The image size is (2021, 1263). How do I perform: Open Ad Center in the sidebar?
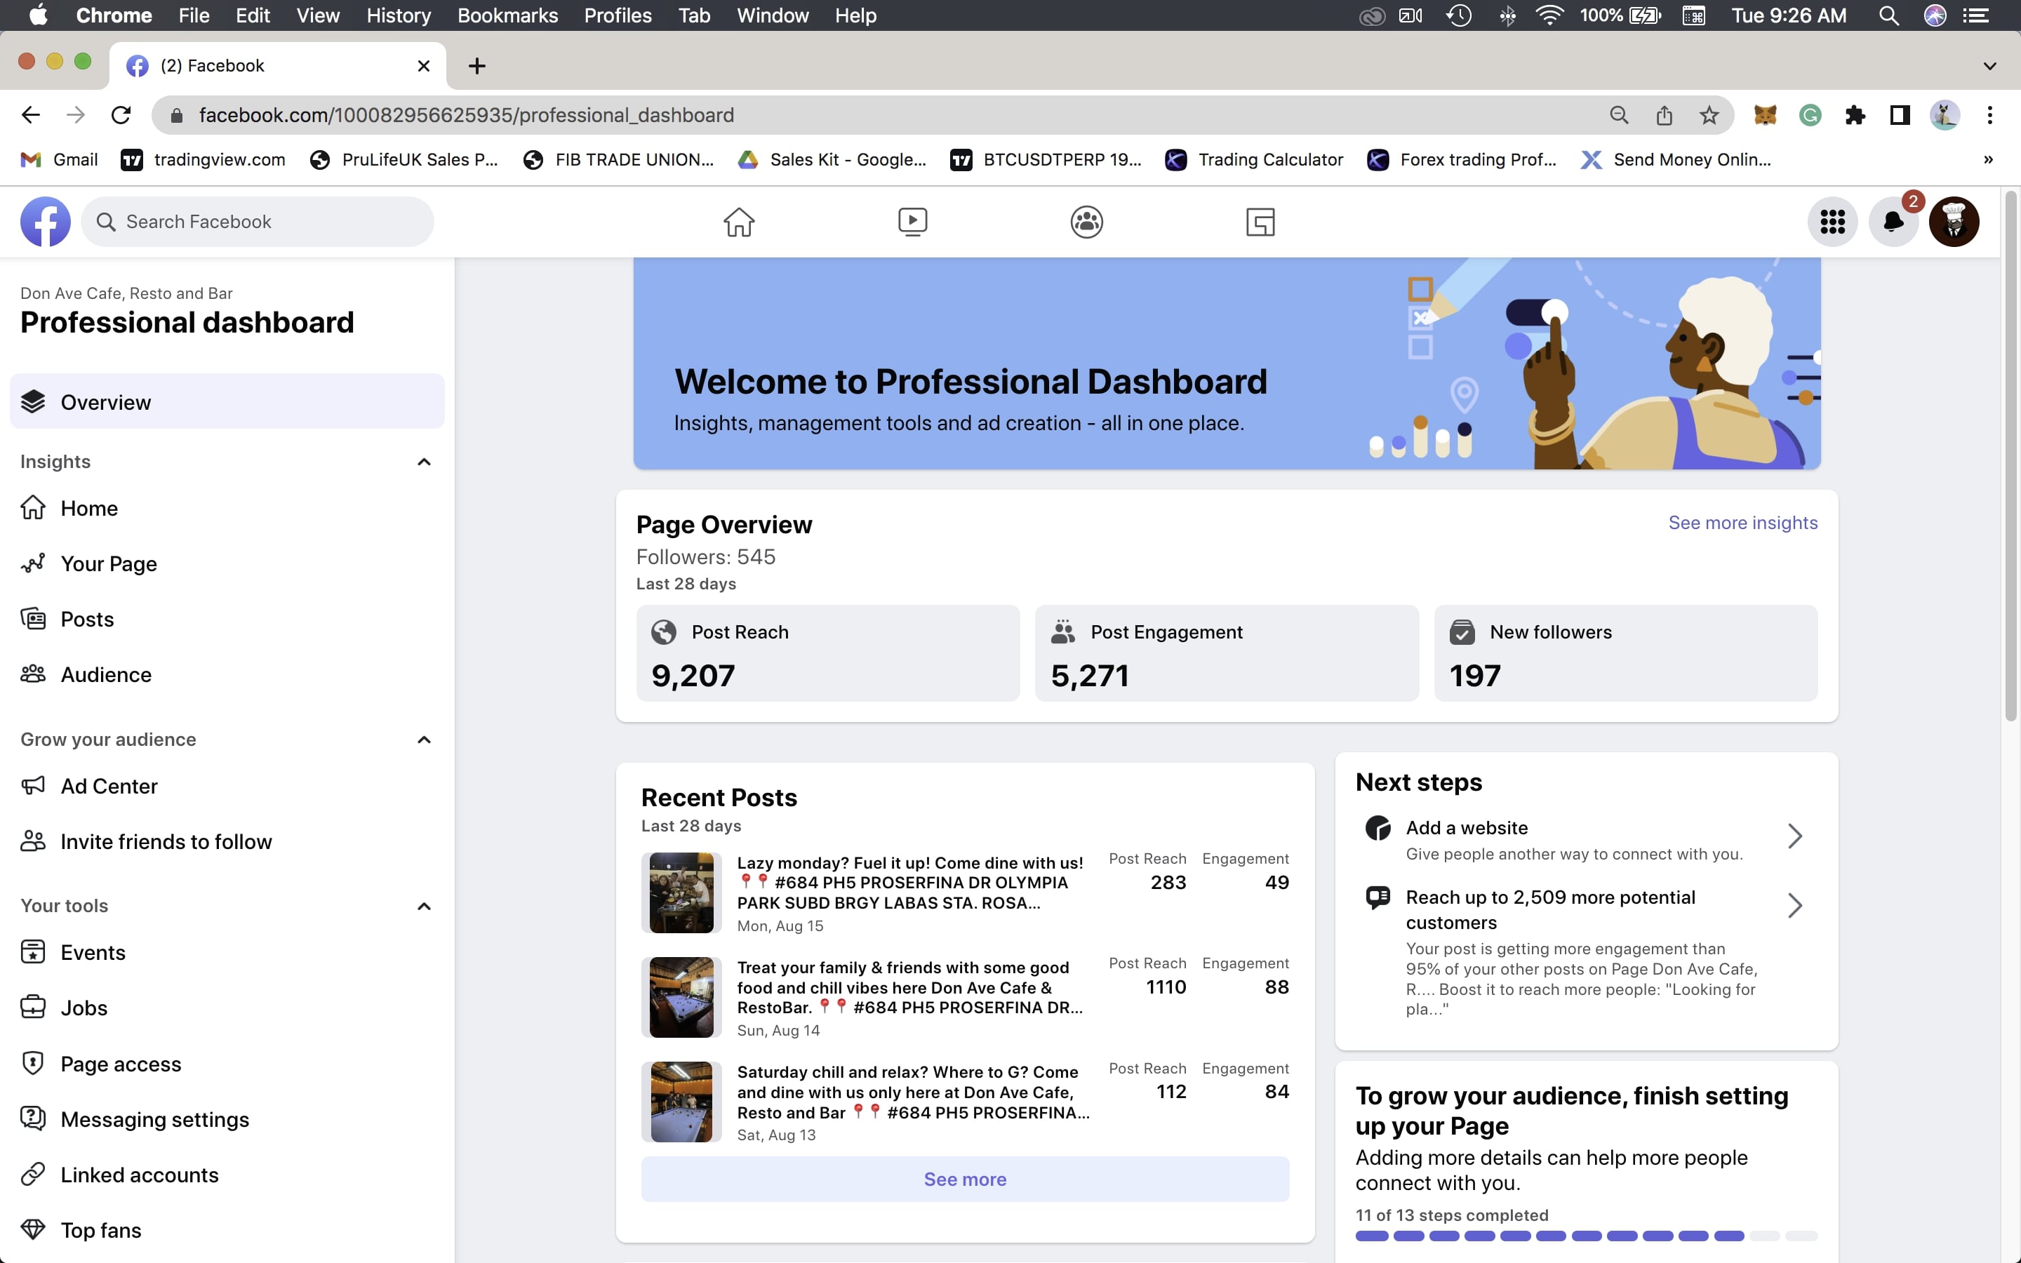(109, 786)
